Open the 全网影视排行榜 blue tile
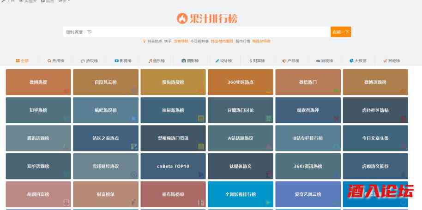Screen dimensions: 422x210 (x=241, y=194)
